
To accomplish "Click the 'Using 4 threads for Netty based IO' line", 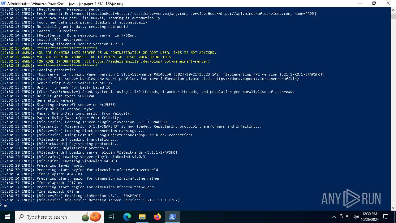I will (55, 87).
